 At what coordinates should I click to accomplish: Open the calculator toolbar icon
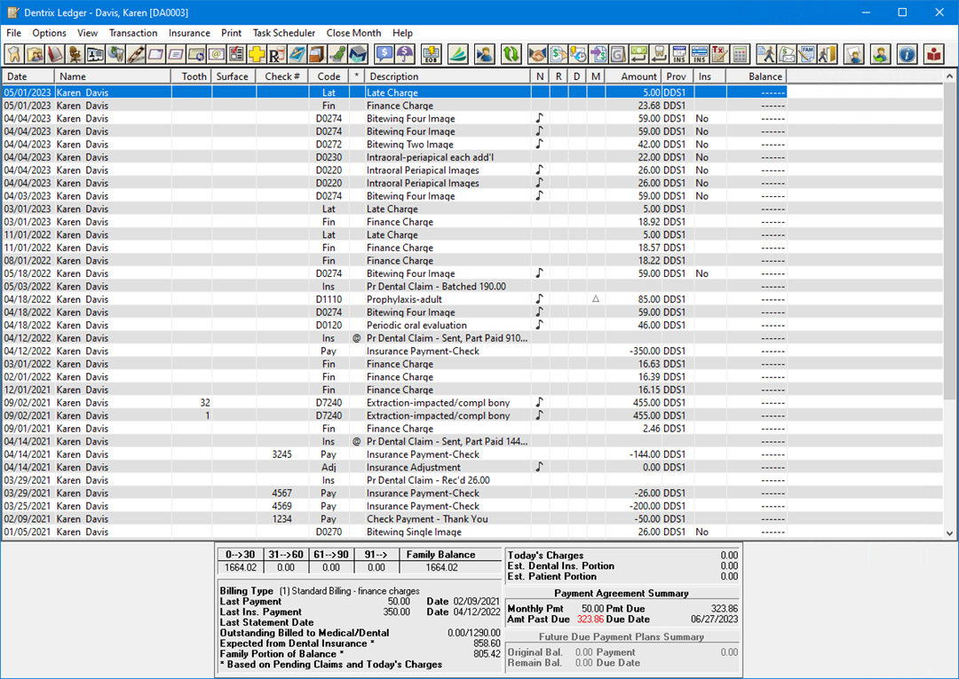[740, 54]
